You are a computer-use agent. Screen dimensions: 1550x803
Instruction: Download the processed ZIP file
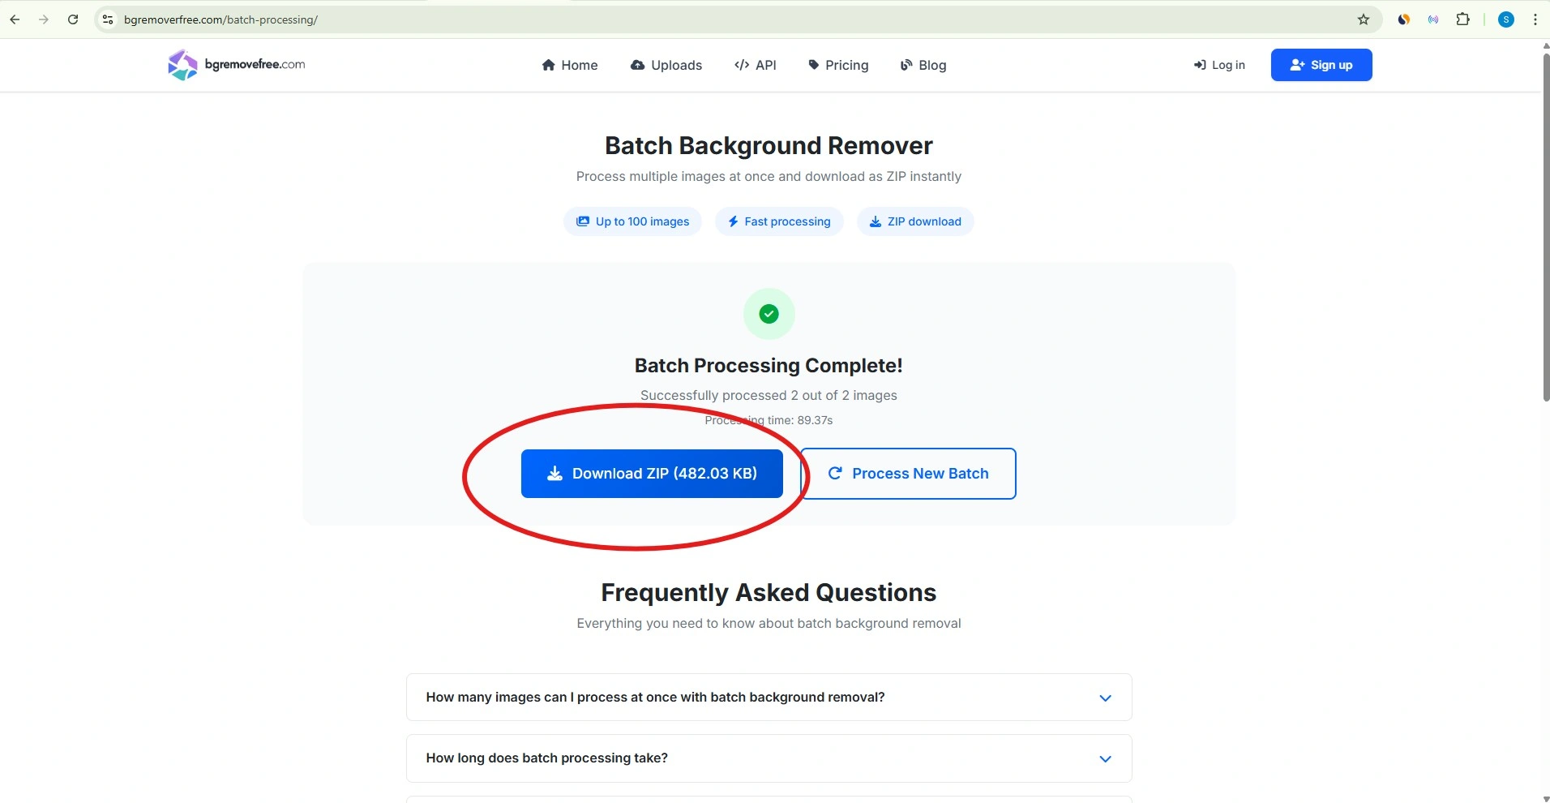(652, 474)
